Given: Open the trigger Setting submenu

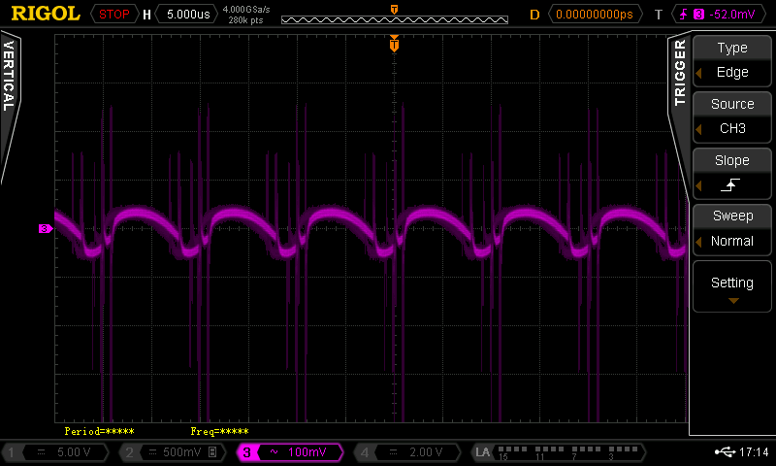Looking at the screenshot, I should (x=732, y=286).
